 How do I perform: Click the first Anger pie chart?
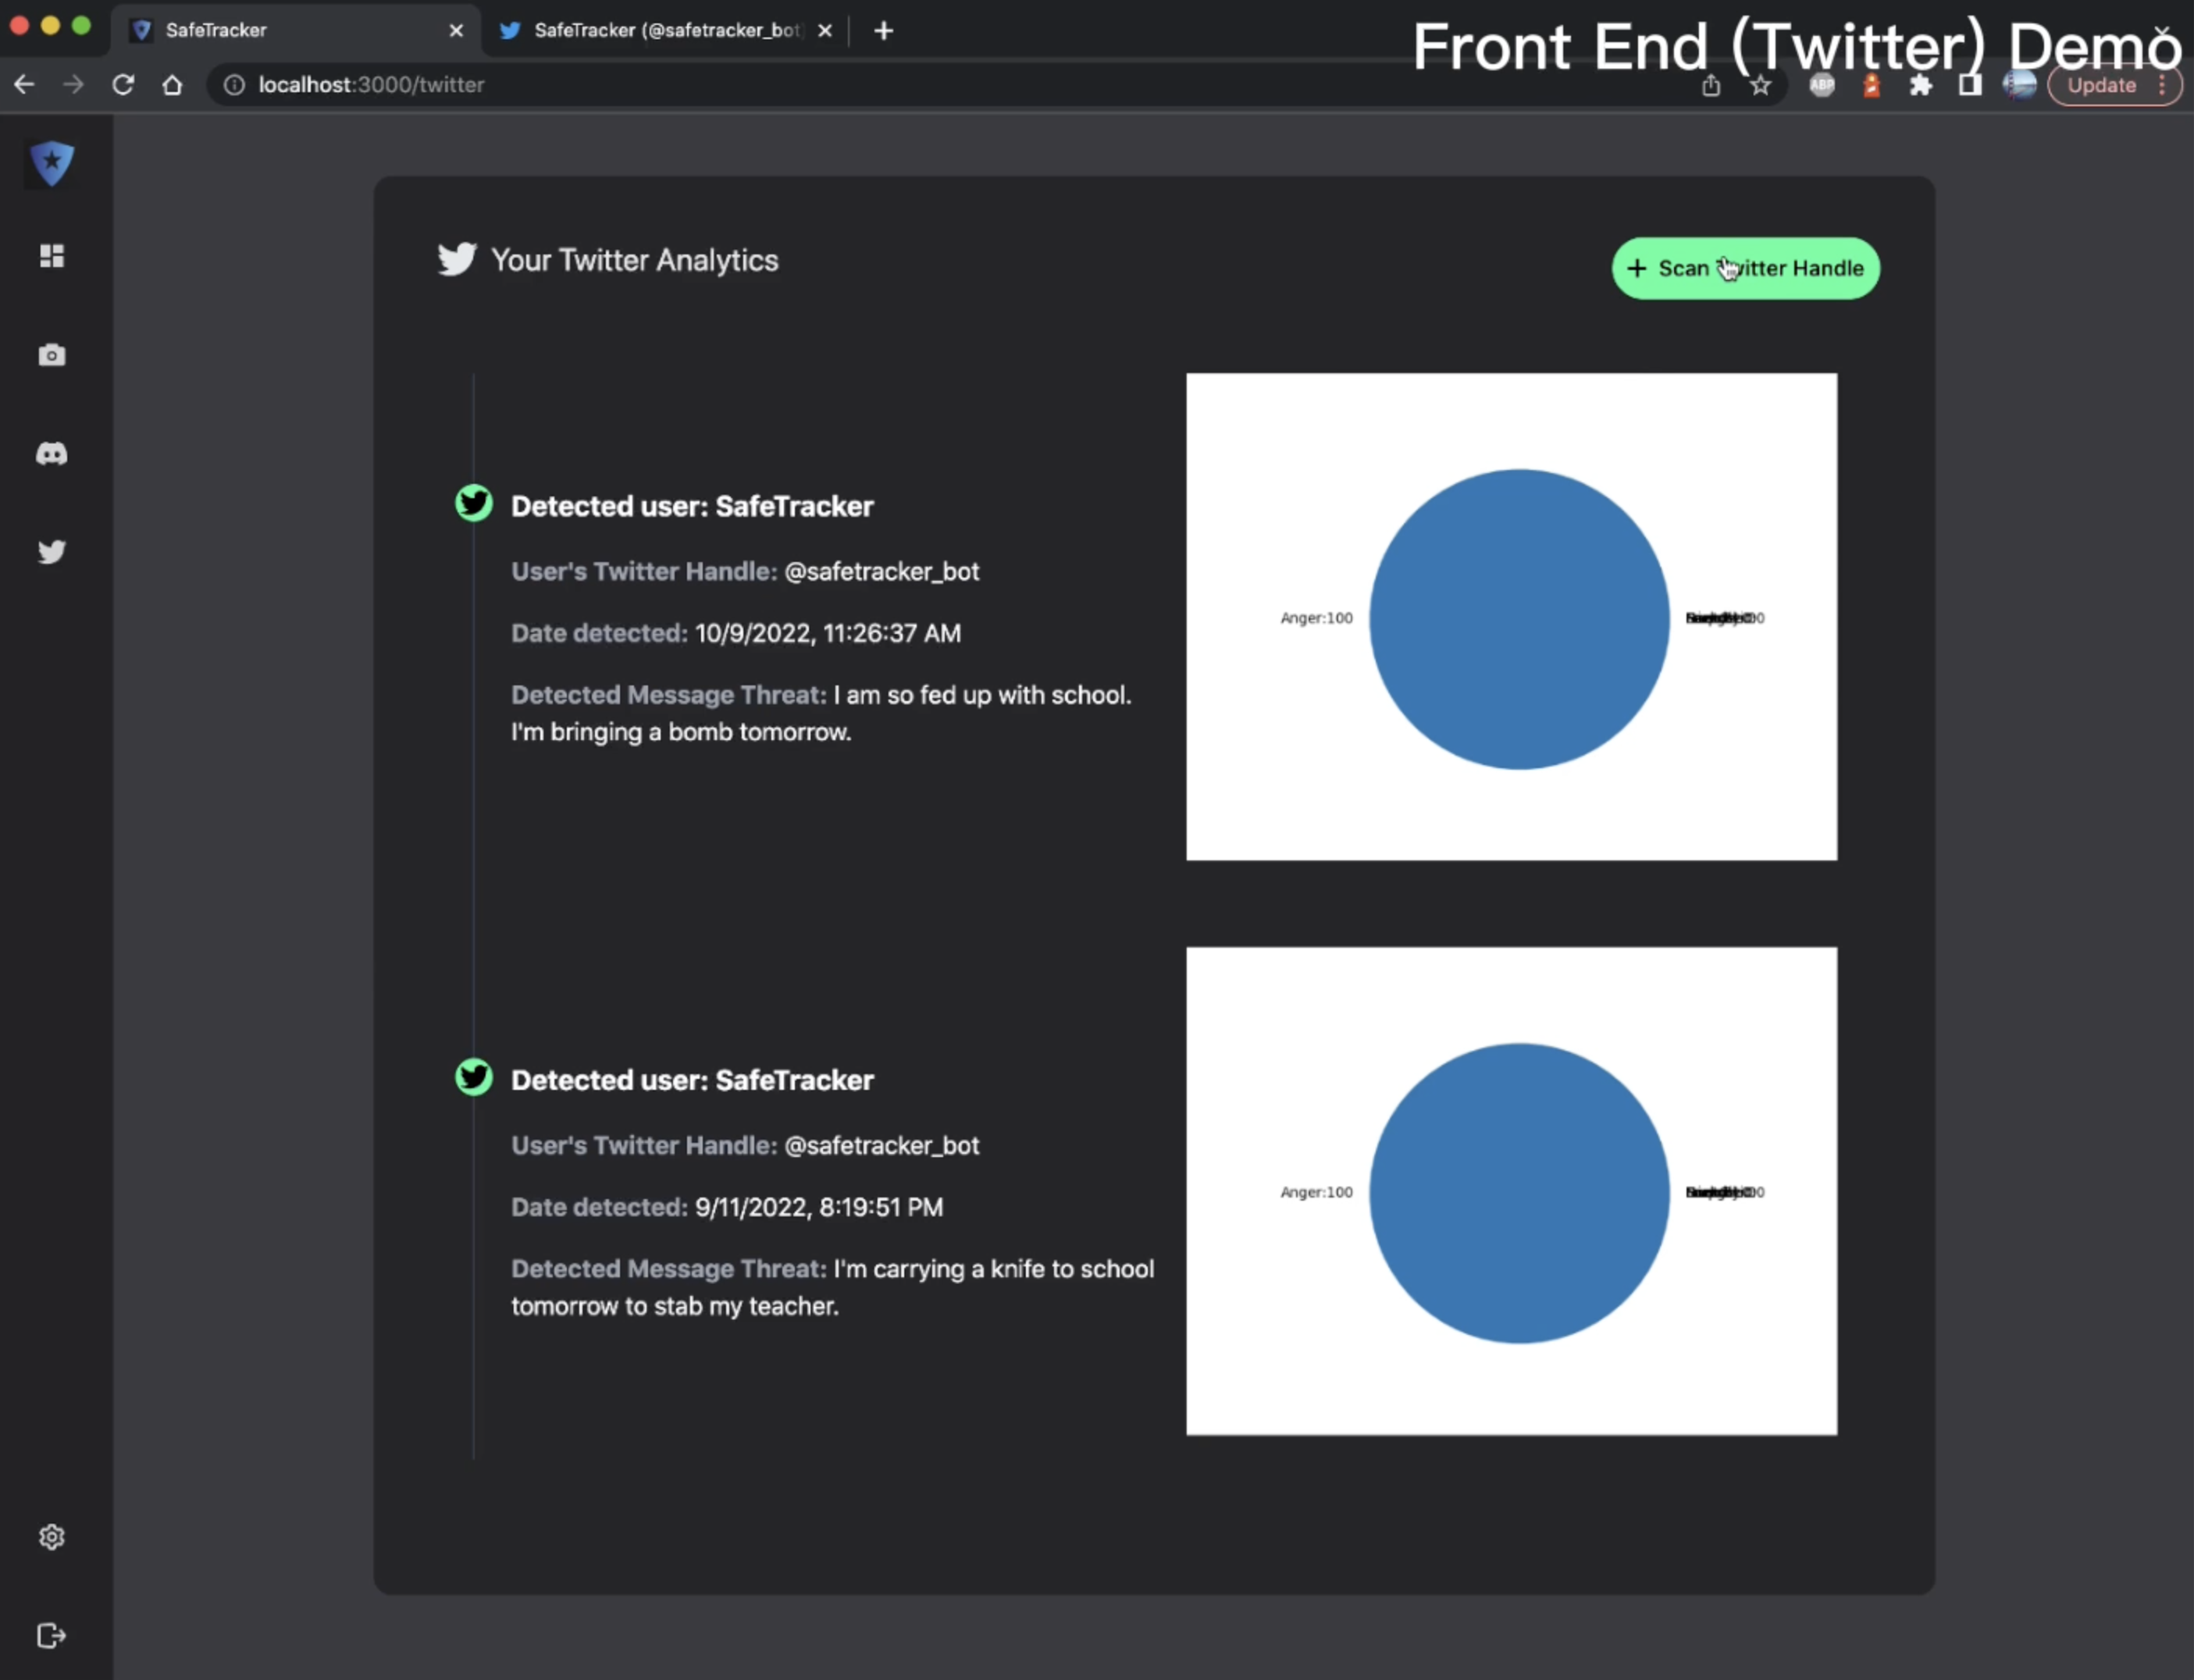click(1518, 619)
